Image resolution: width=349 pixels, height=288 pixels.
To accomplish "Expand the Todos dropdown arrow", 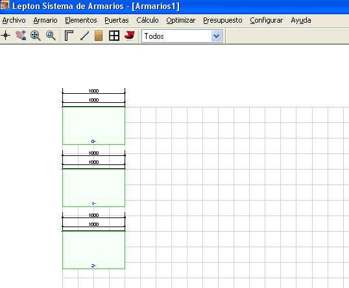I will pos(217,36).
